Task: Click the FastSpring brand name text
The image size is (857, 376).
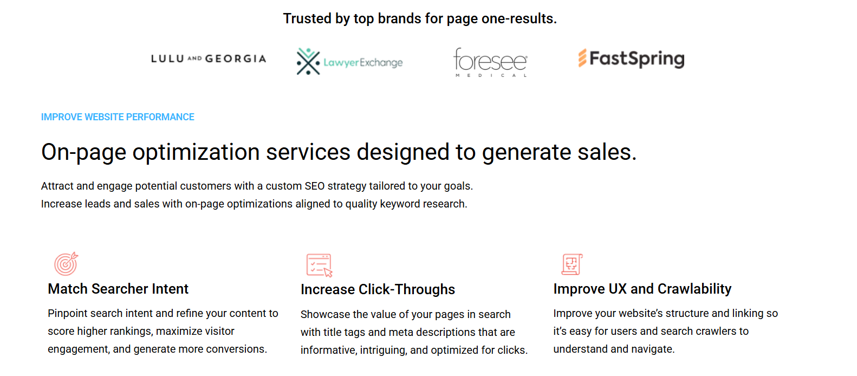Action: point(637,59)
